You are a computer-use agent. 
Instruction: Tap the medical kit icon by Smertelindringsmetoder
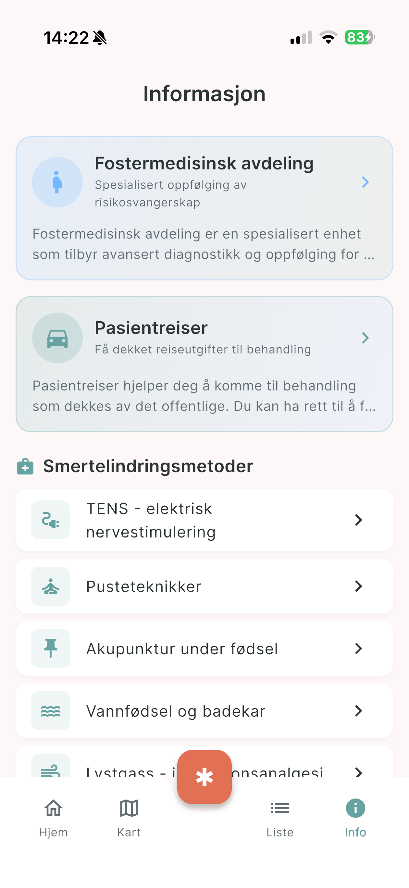[x=26, y=466]
